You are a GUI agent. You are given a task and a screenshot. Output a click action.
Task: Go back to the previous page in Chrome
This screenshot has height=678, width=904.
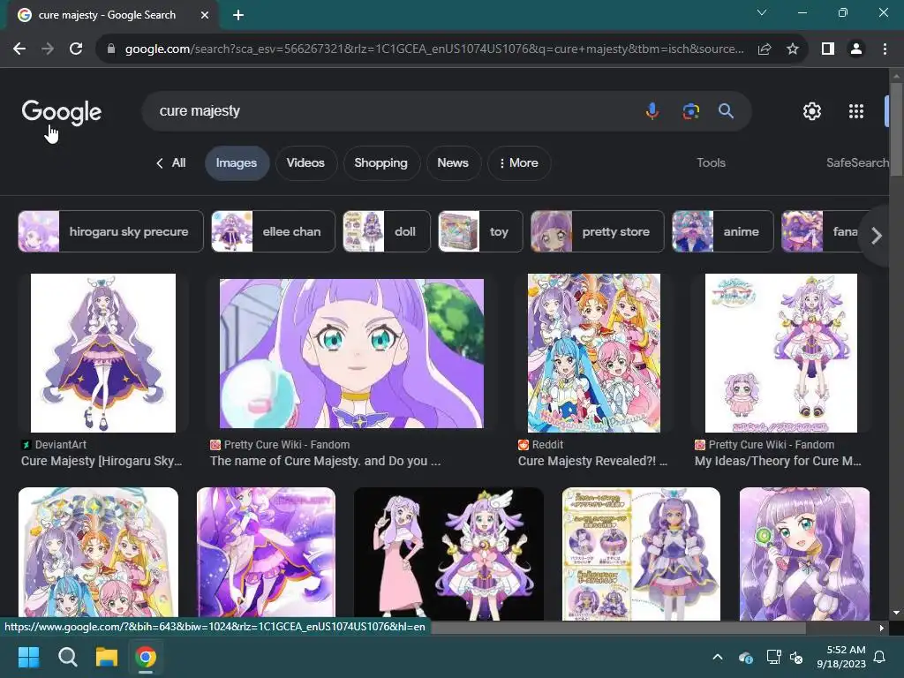pyautogui.click(x=19, y=49)
